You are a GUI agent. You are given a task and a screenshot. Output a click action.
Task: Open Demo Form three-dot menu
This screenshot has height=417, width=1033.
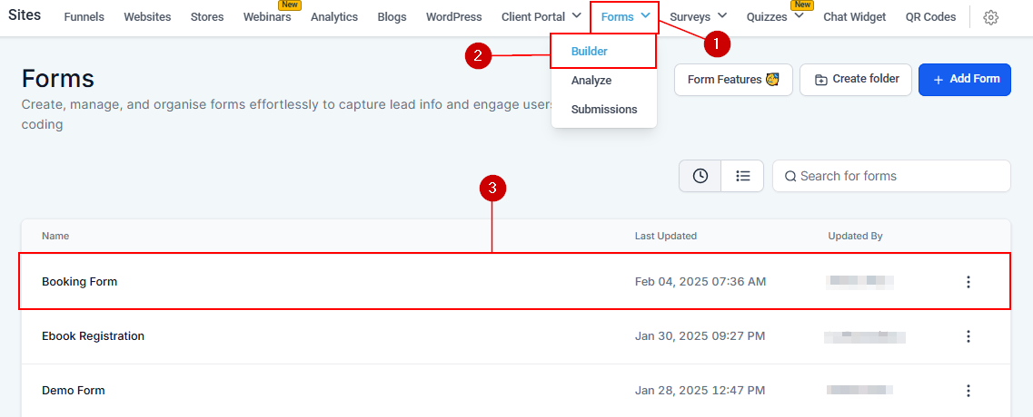coord(968,391)
